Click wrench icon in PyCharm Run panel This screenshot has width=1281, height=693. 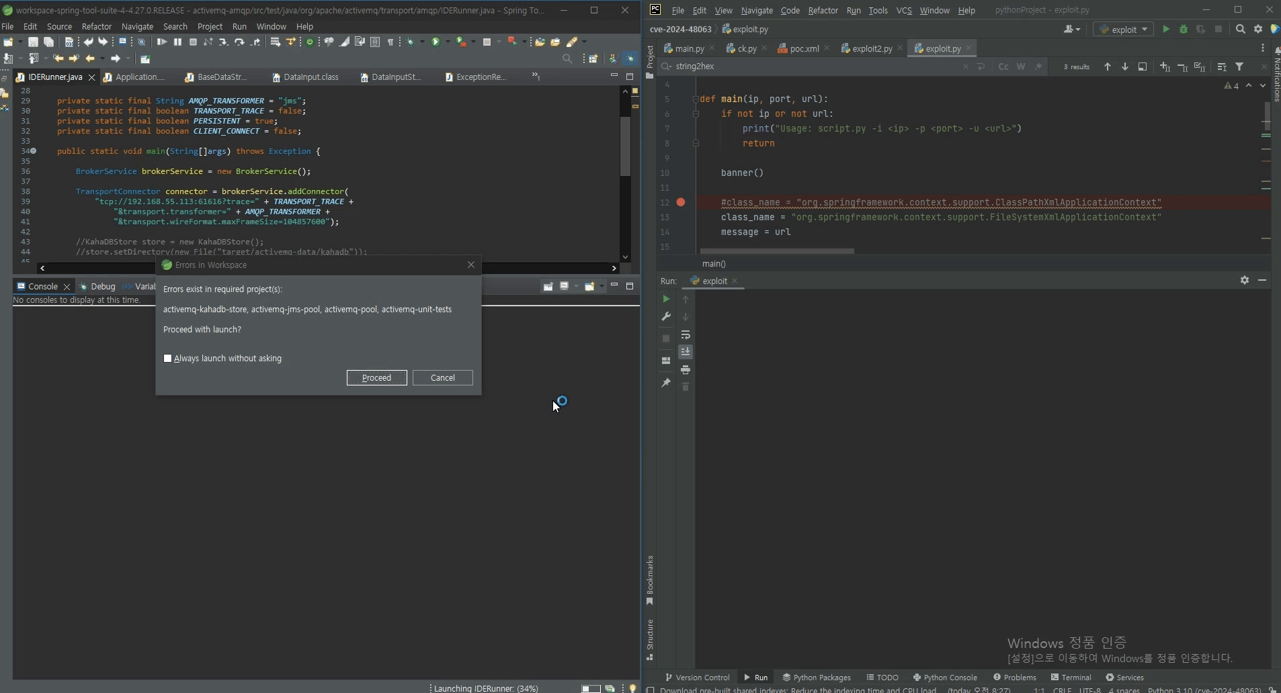tap(666, 316)
